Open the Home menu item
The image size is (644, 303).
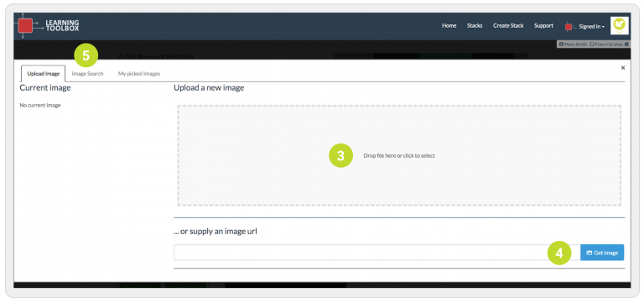449,25
